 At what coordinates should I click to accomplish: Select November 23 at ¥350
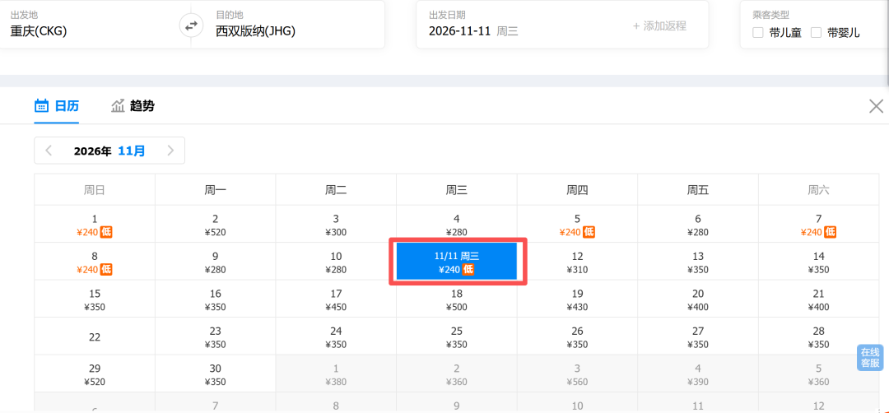(x=216, y=336)
